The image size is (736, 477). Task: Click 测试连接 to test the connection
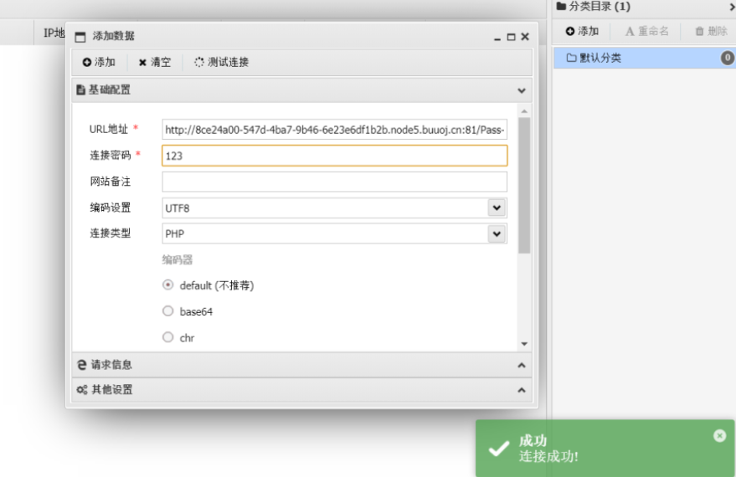pyautogui.click(x=222, y=62)
